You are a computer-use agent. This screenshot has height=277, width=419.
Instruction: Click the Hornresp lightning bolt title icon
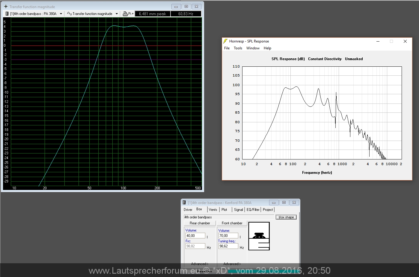pyautogui.click(x=225, y=41)
